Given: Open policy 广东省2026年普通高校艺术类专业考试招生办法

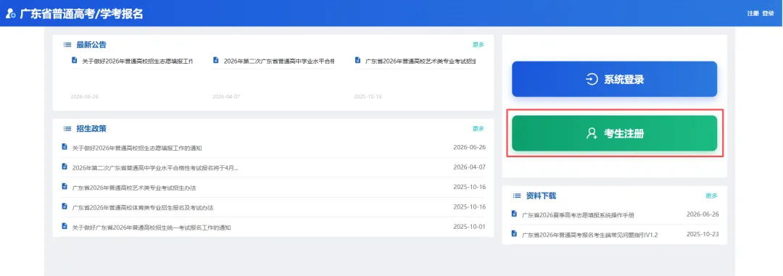Looking at the screenshot, I should click(133, 188).
